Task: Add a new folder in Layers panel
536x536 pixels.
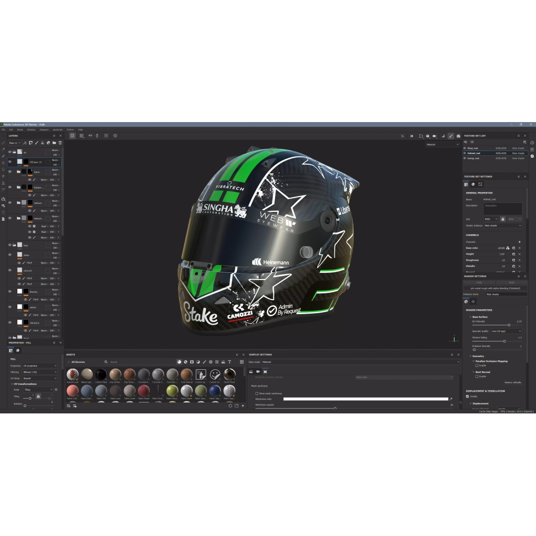Action: (54, 143)
